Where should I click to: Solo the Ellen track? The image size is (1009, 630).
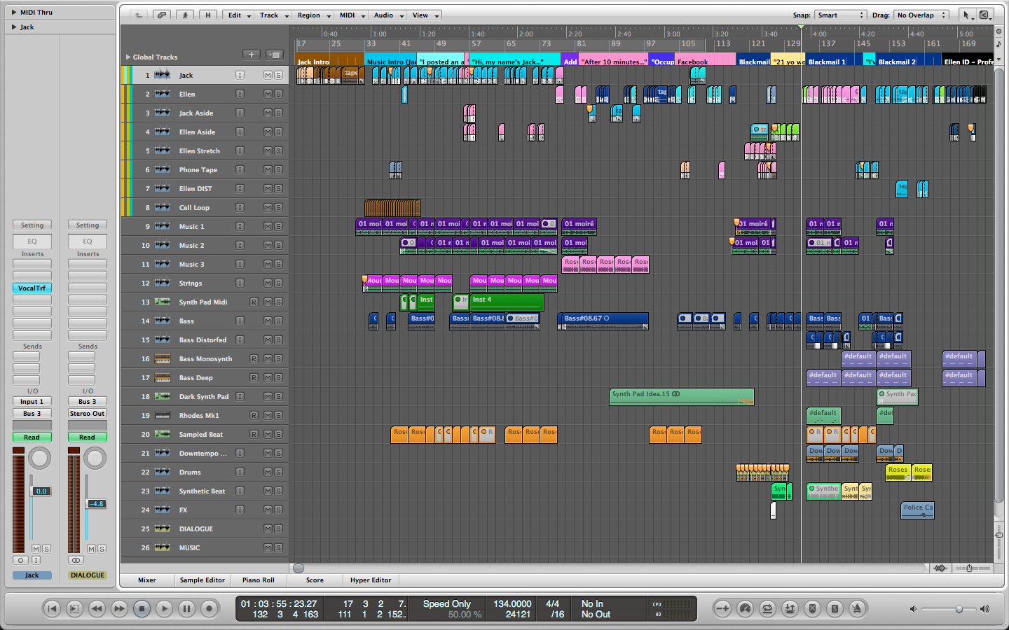[x=278, y=94]
